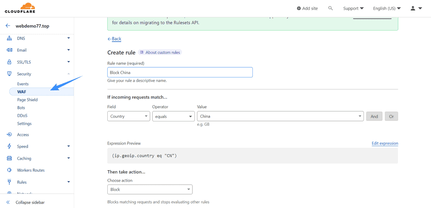The height and width of the screenshot is (208, 431).
Task: Click the webdemo77.top site name
Action: 33,26
